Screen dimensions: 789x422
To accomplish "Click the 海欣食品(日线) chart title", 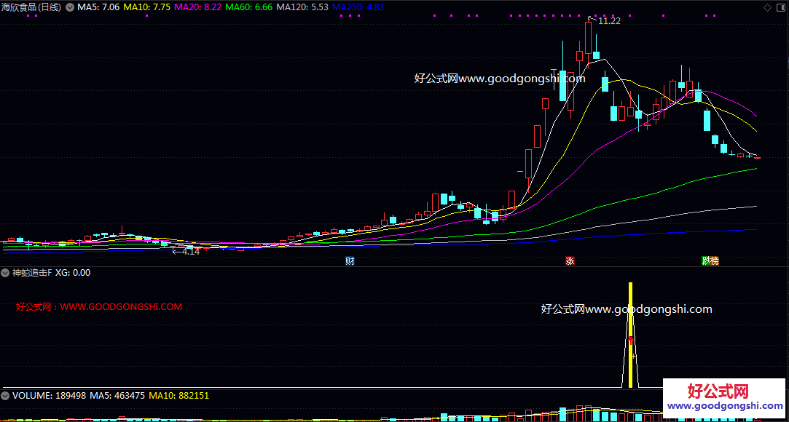I will (32, 7).
